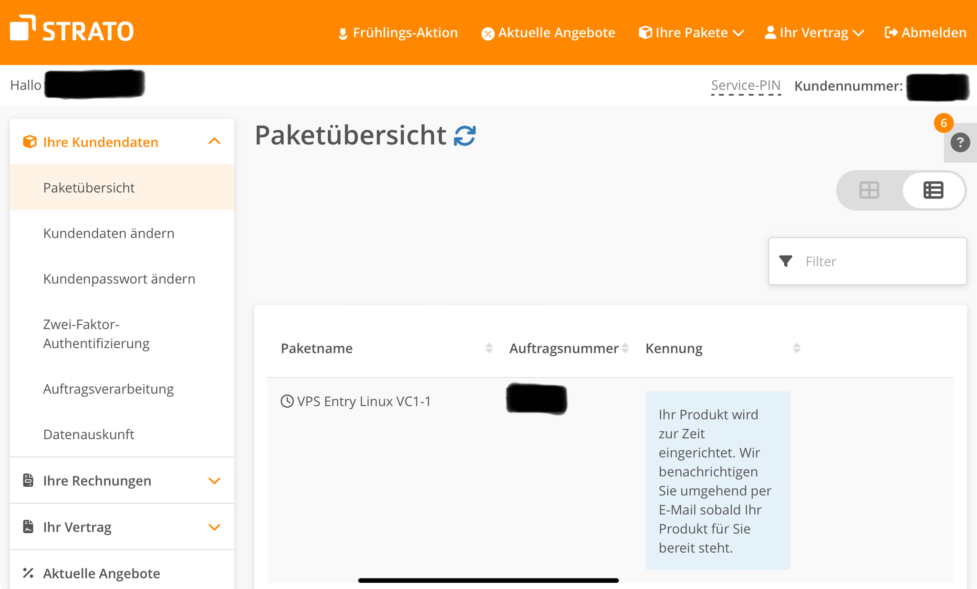977x589 pixels.
Task: Open Aktuelle Angebote in the sidebar
Action: click(x=102, y=573)
